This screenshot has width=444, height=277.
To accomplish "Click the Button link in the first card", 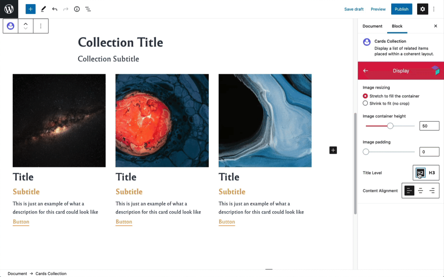I will click(21, 222).
